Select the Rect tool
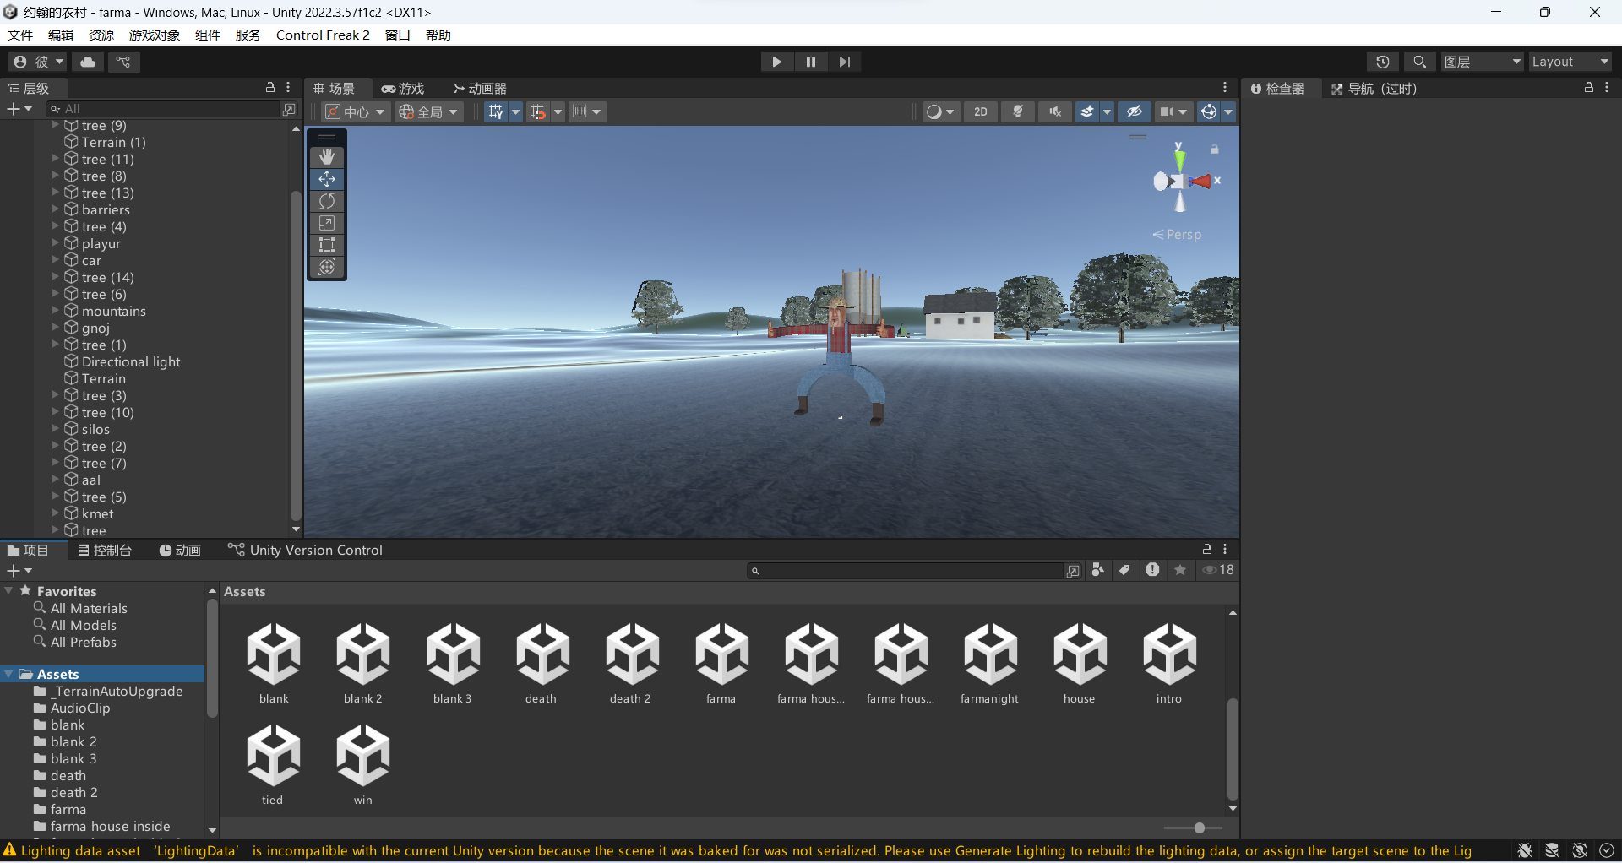Screen dimensions: 1622x863 tap(327, 245)
